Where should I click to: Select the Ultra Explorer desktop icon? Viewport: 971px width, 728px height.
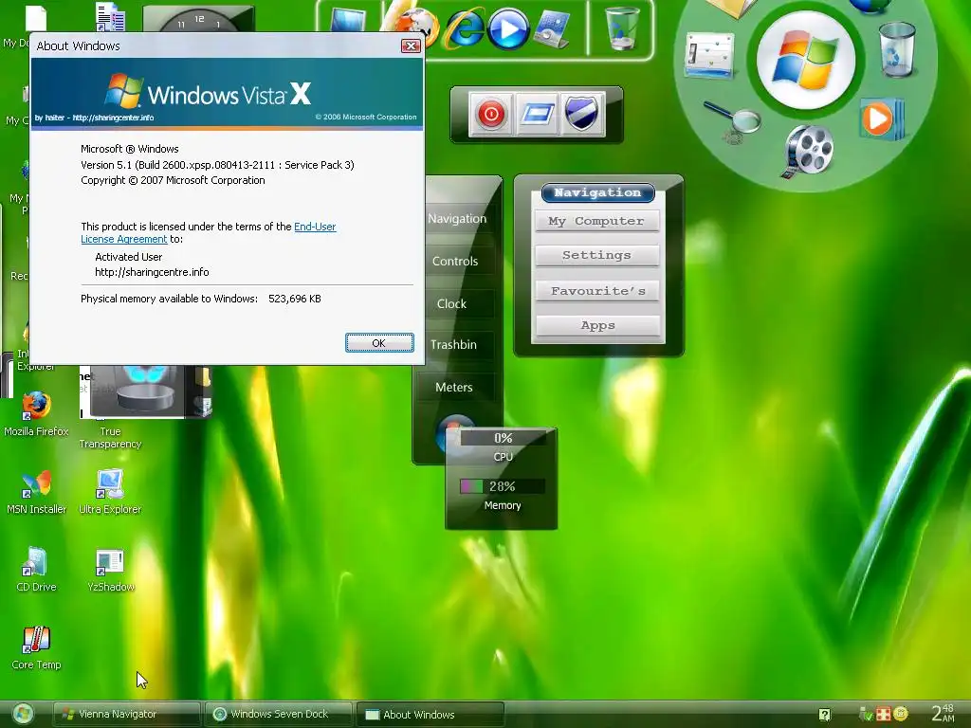(110, 492)
